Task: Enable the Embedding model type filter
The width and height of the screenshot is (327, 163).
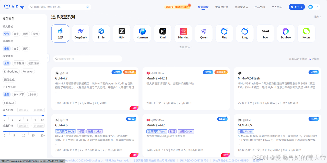Action: click(x=11, y=71)
